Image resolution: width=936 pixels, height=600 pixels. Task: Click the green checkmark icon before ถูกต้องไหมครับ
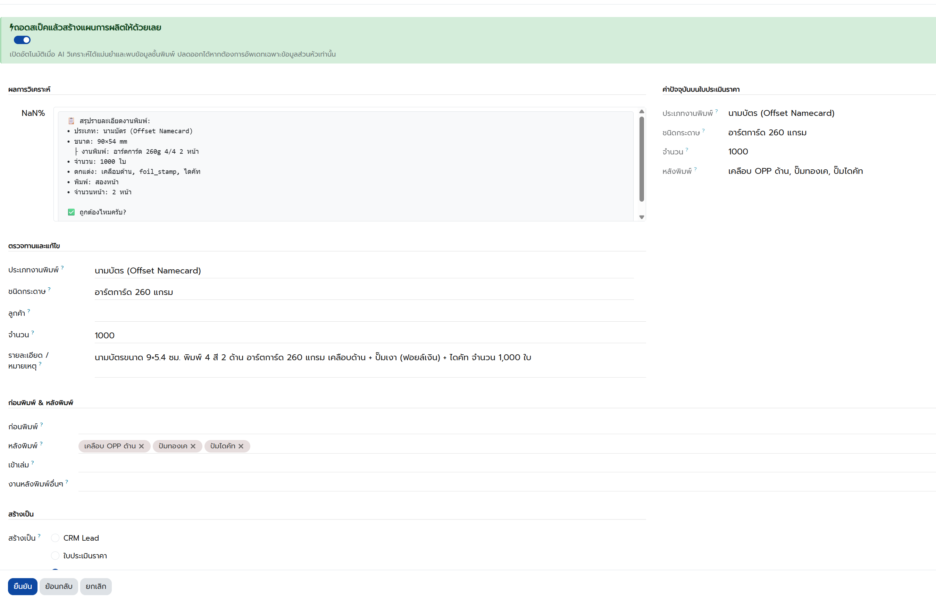pos(71,212)
